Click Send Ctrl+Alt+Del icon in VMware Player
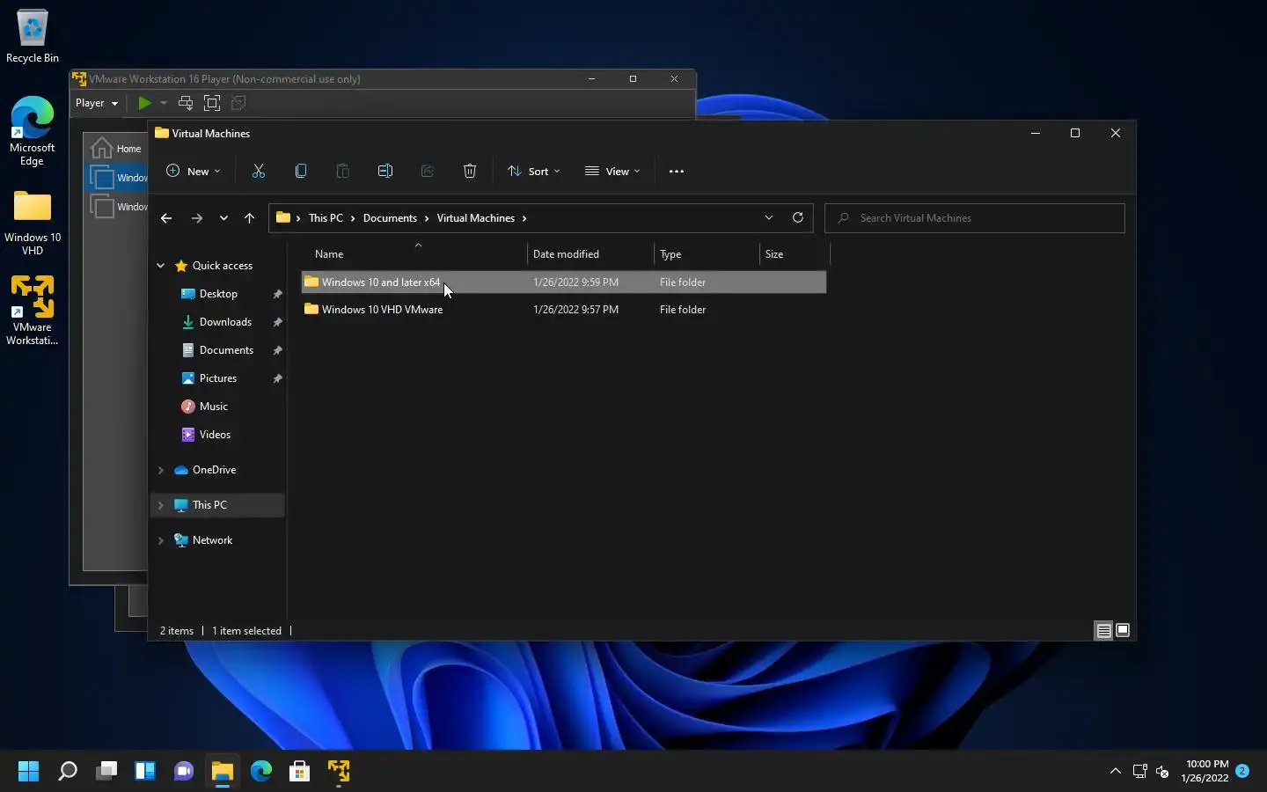 pos(186,103)
